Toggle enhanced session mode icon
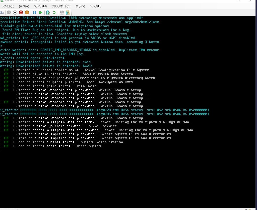Image resolution: width=257 pixels, height=210 pixels. (62, 12)
